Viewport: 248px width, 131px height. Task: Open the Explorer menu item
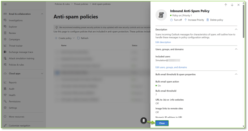click(x=13, y=27)
